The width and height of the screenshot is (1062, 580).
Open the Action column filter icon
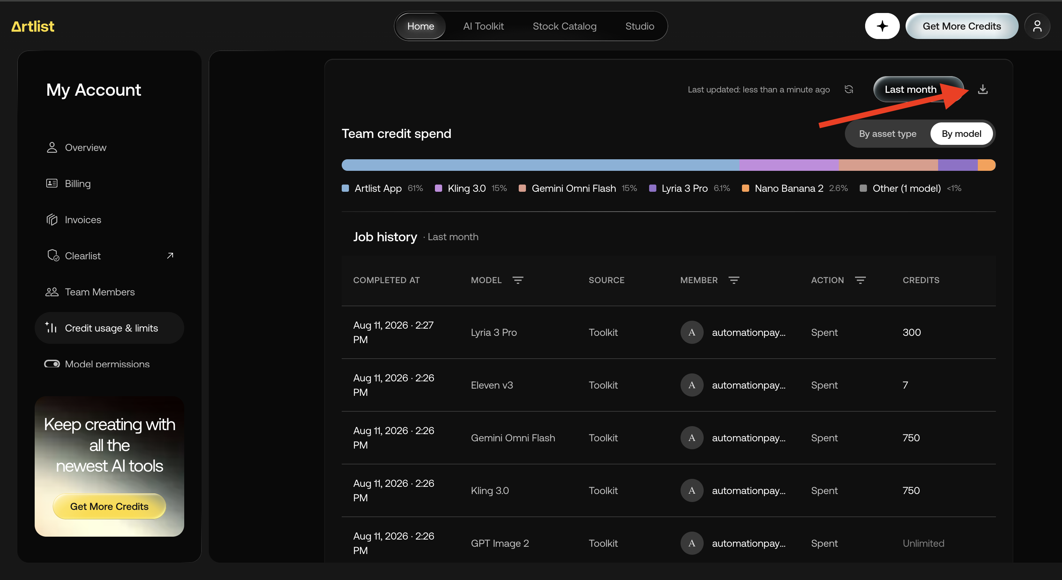coord(860,280)
